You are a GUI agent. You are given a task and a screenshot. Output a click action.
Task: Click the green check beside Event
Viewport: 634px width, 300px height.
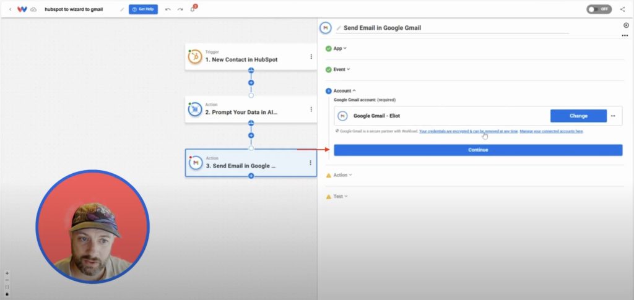(x=328, y=69)
